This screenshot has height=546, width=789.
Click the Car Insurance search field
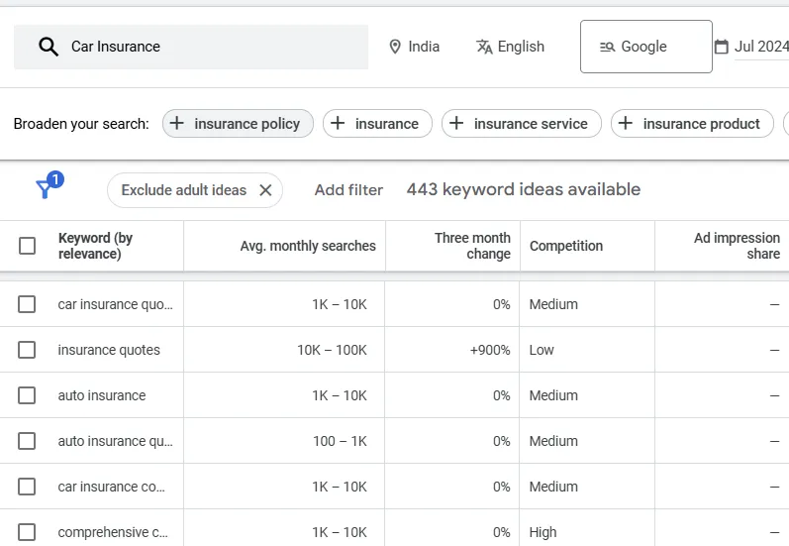[x=191, y=47]
